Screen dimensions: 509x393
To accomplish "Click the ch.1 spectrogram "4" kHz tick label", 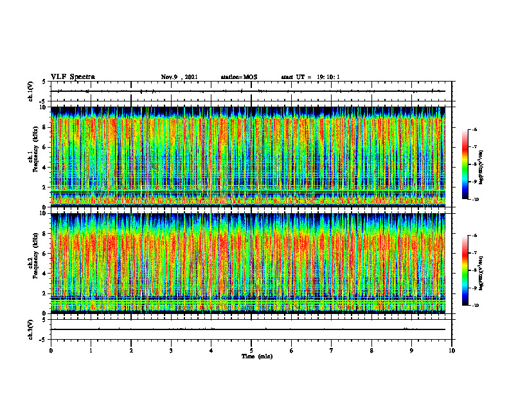I will coord(46,168).
